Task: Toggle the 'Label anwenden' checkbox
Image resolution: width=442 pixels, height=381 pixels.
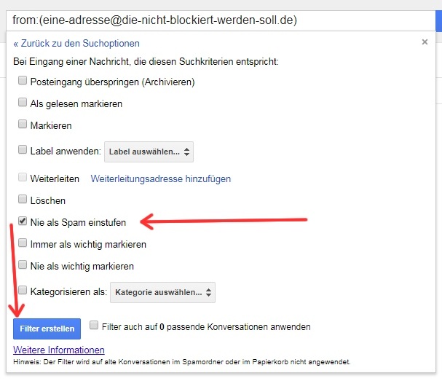Action: (23, 151)
